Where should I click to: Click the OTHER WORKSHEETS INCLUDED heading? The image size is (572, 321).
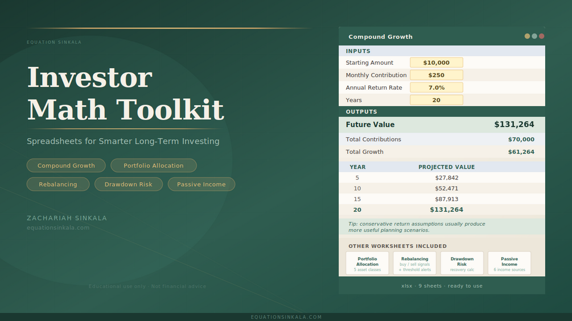coord(397,246)
